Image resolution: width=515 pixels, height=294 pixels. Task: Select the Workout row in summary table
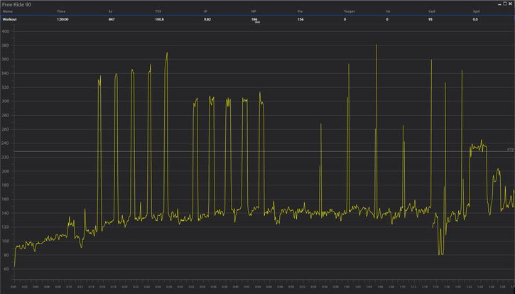[x=10, y=20]
